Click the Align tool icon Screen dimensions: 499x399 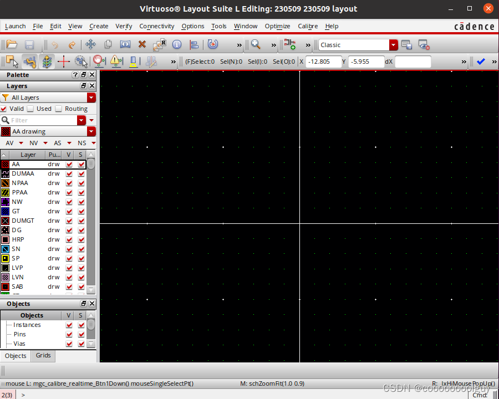click(194, 45)
